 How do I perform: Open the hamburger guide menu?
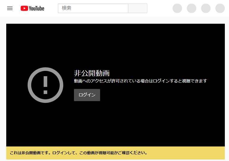pos(10,8)
